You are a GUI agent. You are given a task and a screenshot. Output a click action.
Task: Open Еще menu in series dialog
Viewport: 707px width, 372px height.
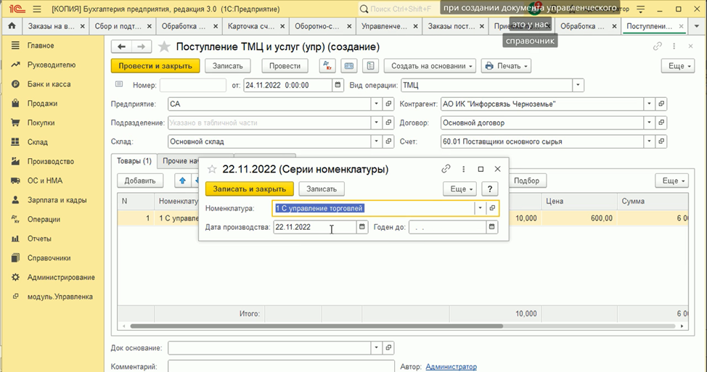click(460, 189)
